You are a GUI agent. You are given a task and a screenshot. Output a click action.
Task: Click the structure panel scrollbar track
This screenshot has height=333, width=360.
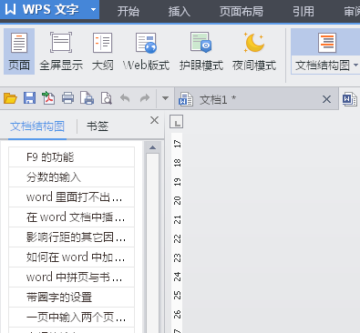[152, 243]
